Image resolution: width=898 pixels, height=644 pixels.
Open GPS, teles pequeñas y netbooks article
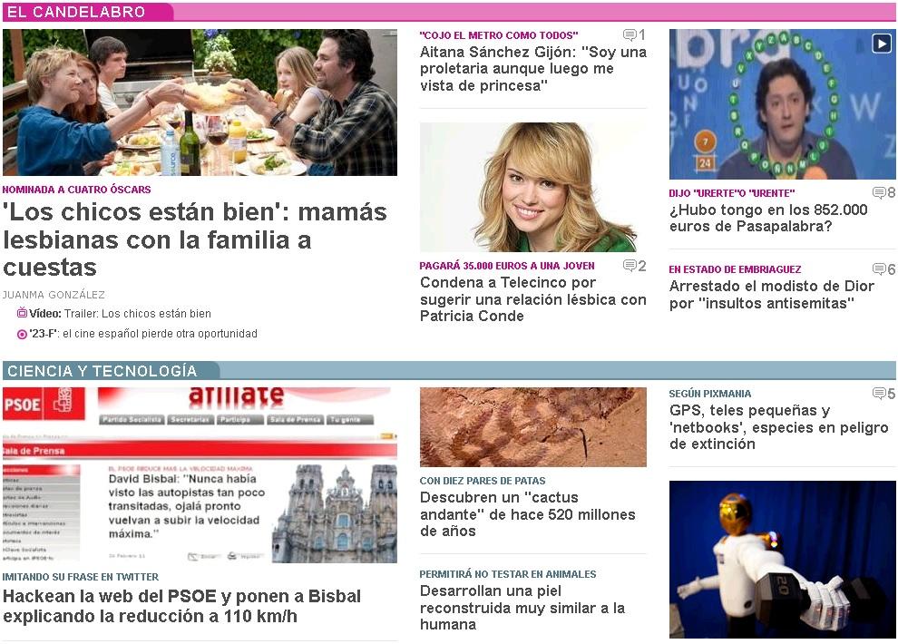pos(779,427)
